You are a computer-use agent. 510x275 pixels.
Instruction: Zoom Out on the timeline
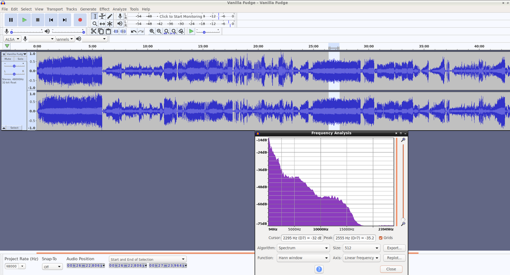159,31
